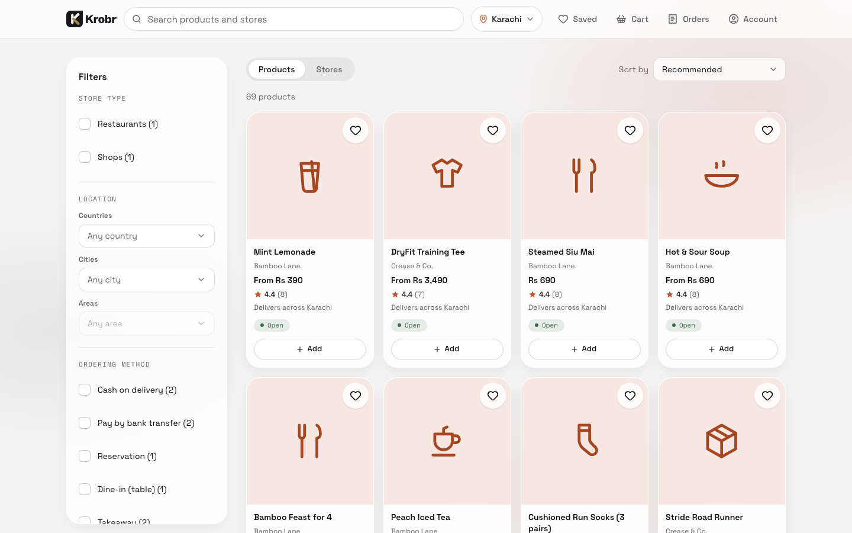Favorite Stride Road Runner with heart icon

(767, 396)
